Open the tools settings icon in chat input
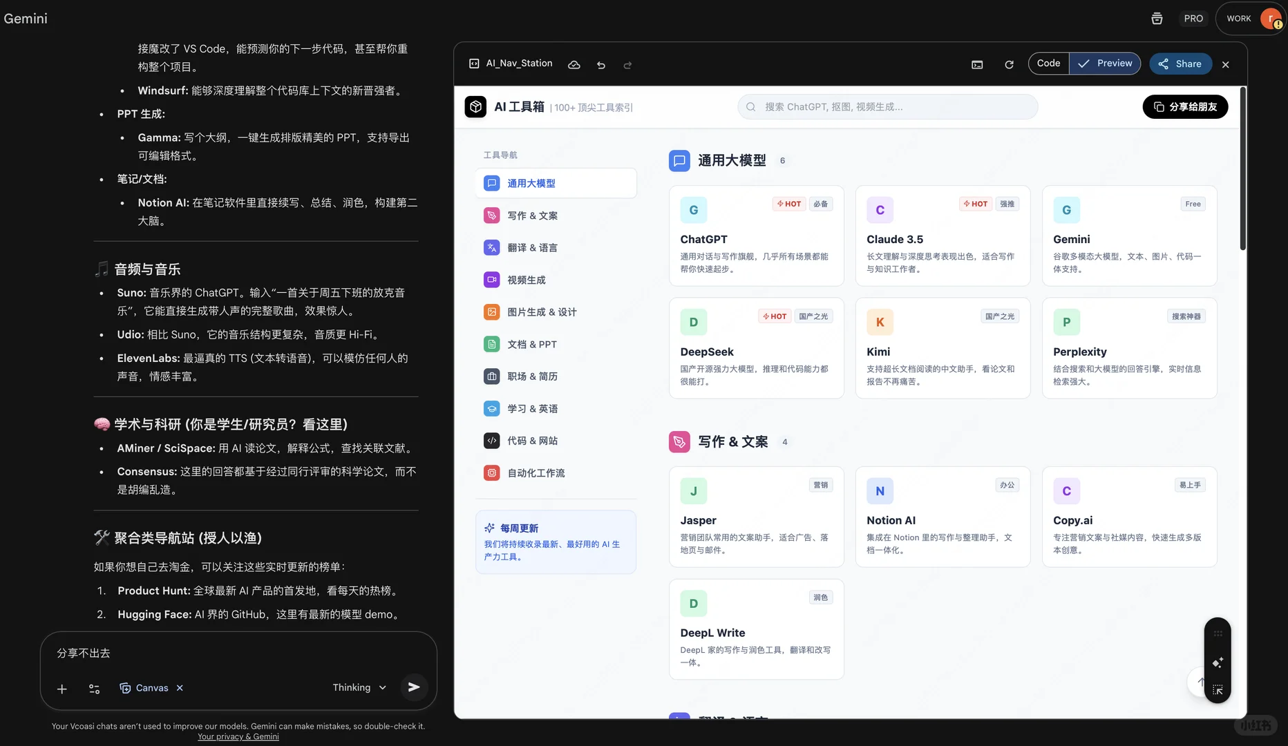Viewport: 1288px width, 746px height. tap(94, 688)
